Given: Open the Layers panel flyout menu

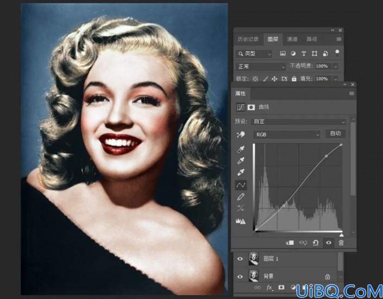Looking at the screenshot, I should coord(339,39).
